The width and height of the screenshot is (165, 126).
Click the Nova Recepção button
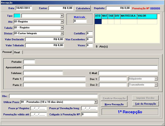114,104
